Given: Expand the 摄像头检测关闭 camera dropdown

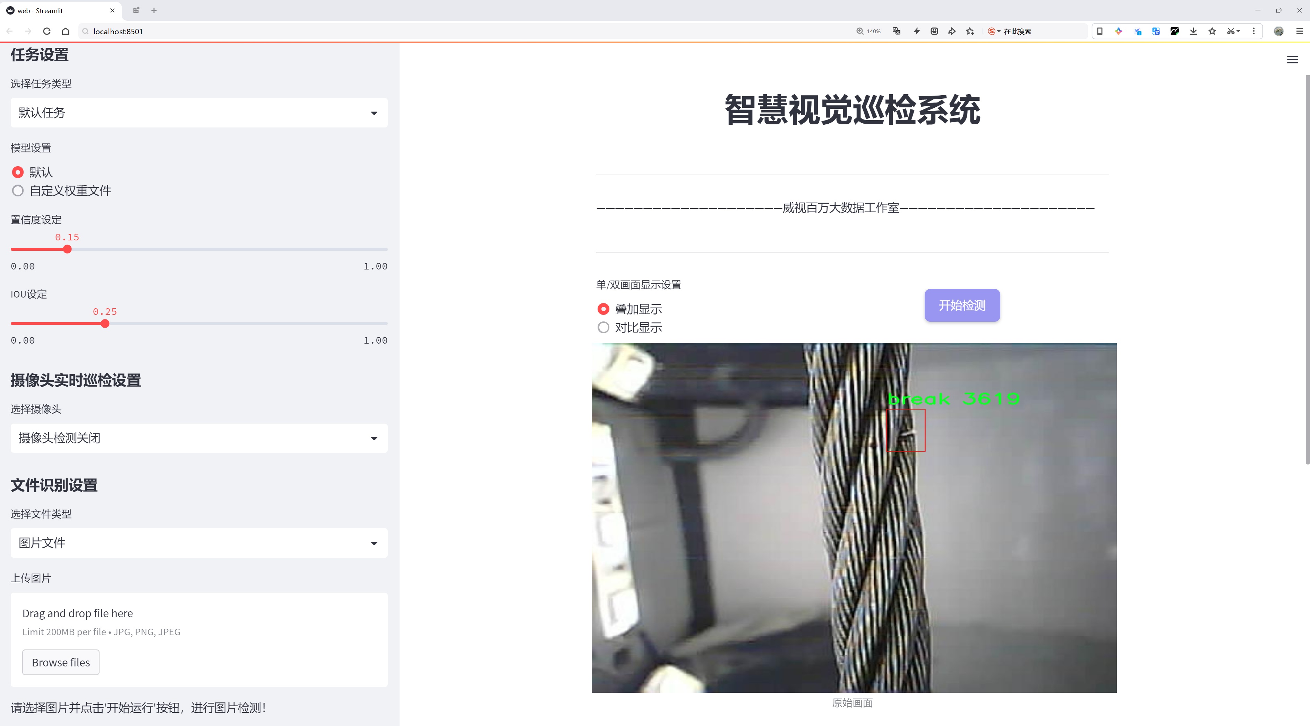Looking at the screenshot, I should pos(199,438).
